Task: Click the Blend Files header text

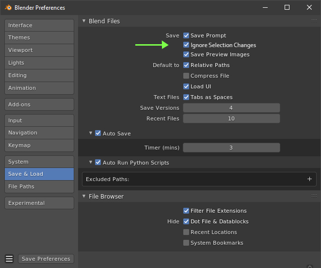Action: pyautogui.click(x=104, y=21)
